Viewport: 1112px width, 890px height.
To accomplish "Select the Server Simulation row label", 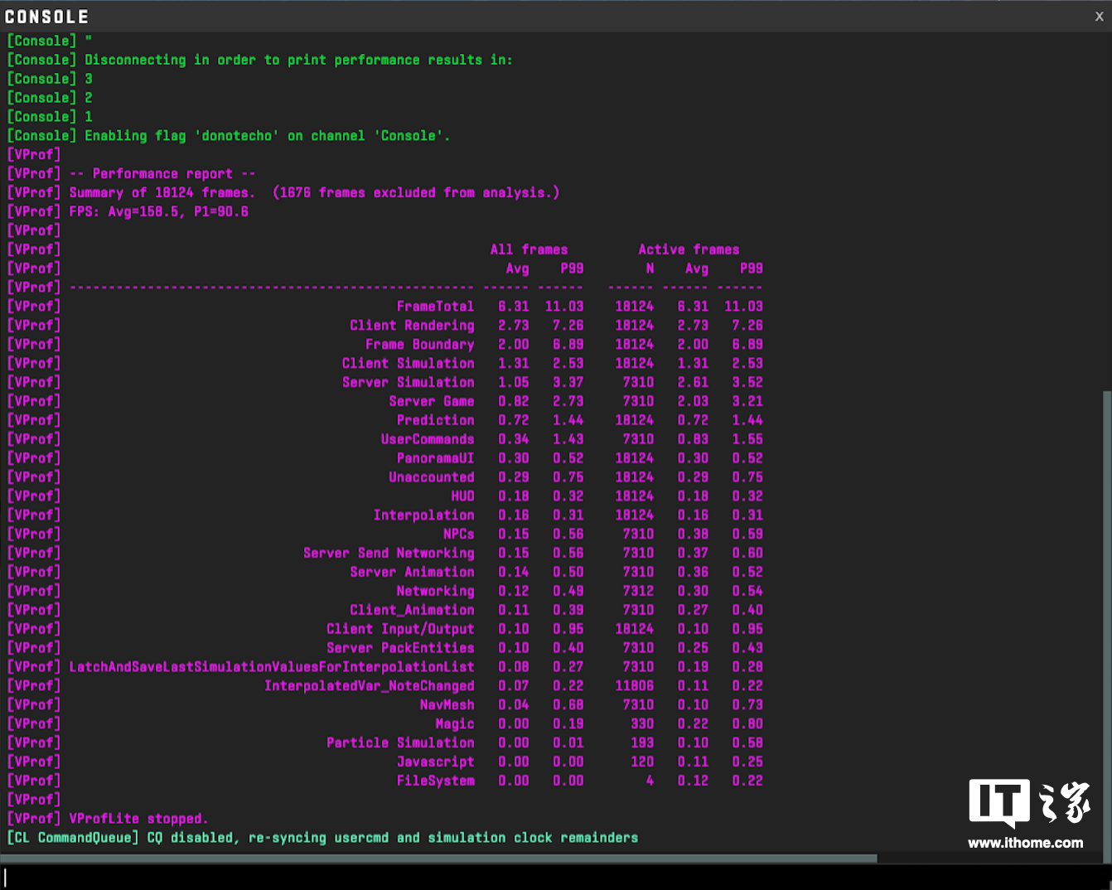I will click(x=408, y=382).
